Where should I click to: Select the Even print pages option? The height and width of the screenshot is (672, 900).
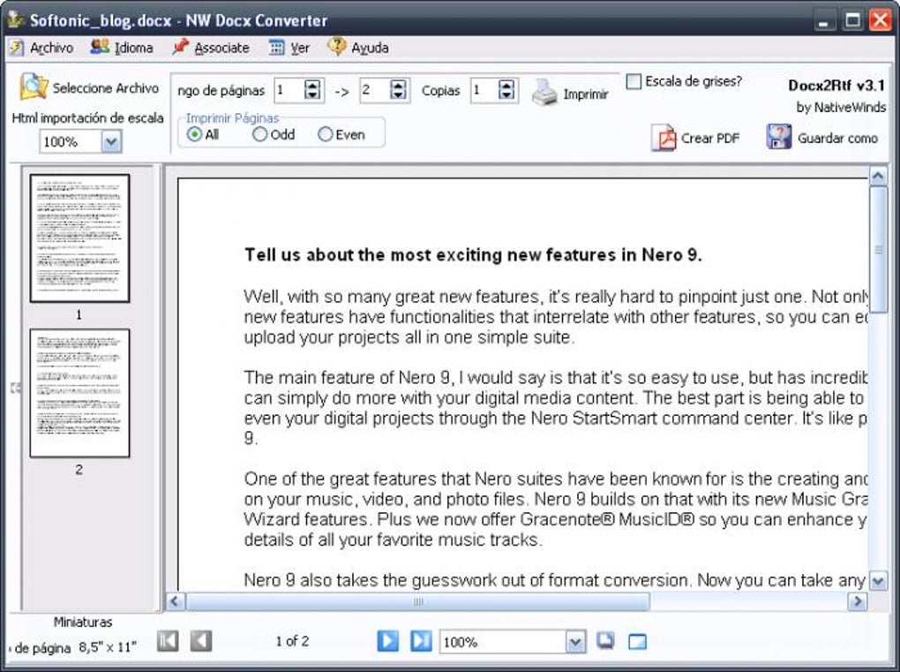pos(325,134)
